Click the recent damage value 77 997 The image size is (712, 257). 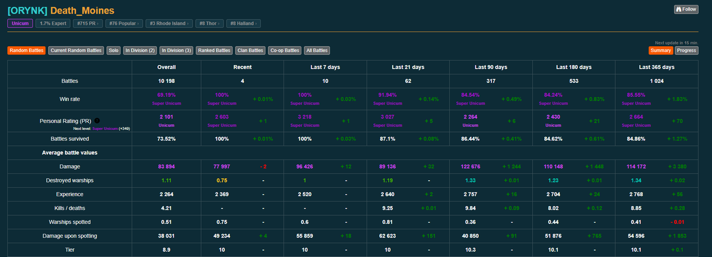tap(221, 167)
